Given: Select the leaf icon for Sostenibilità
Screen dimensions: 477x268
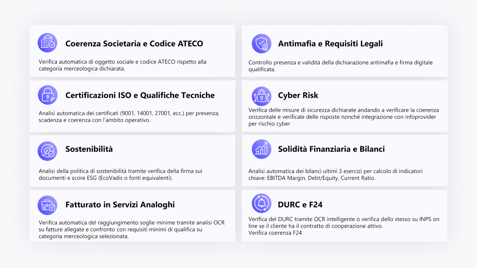Looking at the screenshot, I should tap(47, 151).
